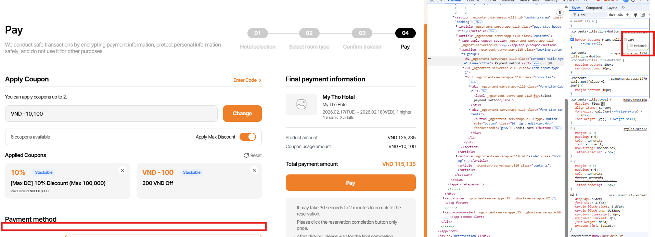Click the accessibility tree toggle icon
The height and width of the screenshot is (237, 655).
coord(560,12)
